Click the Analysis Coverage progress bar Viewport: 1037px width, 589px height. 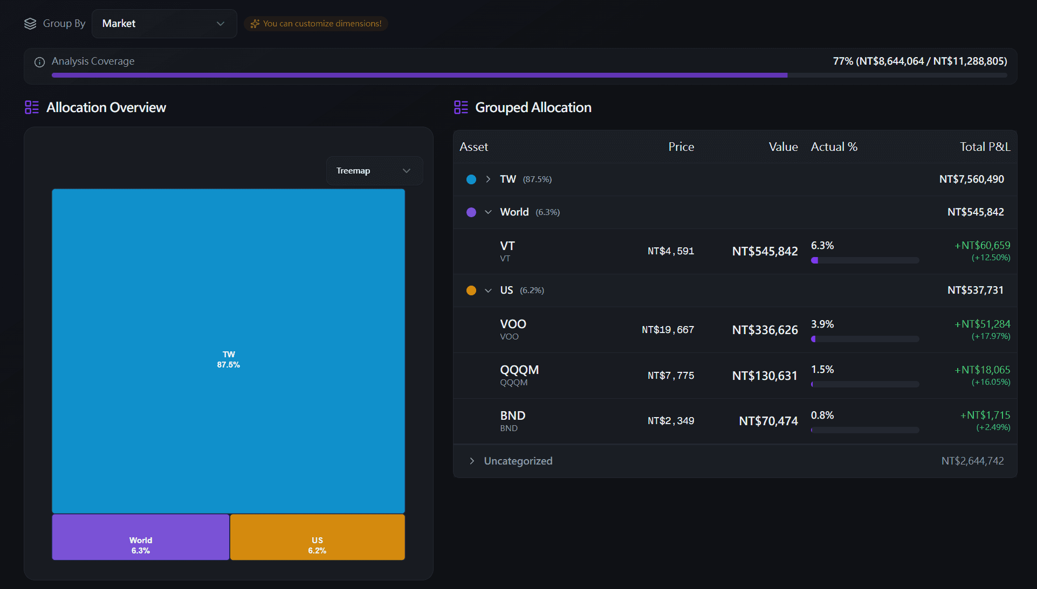pyautogui.click(x=529, y=75)
